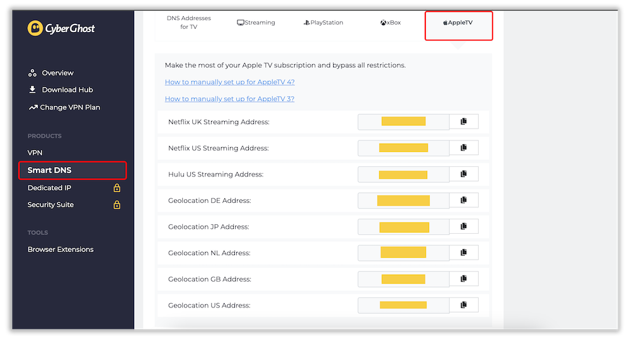Copy the Geolocation US Address
The width and height of the screenshot is (630, 339).
click(x=464, y=305)
